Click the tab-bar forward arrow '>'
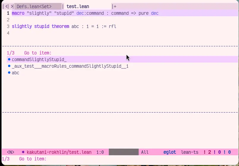The width and height of the screenshot is (239, 166). [x=12, y=6]
